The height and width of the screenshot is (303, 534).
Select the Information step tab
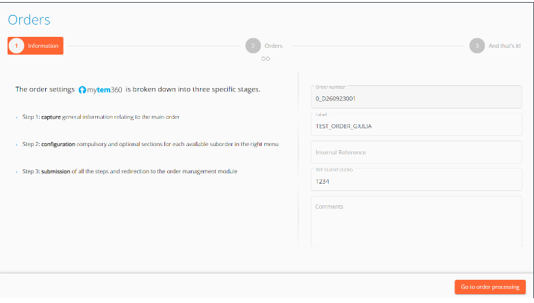(x=43, y=46)
